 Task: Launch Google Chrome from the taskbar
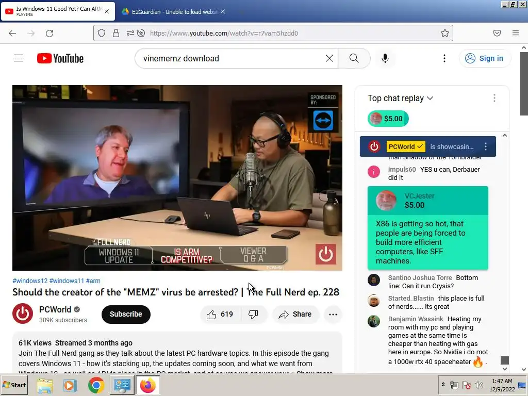(x=96, y=385)
